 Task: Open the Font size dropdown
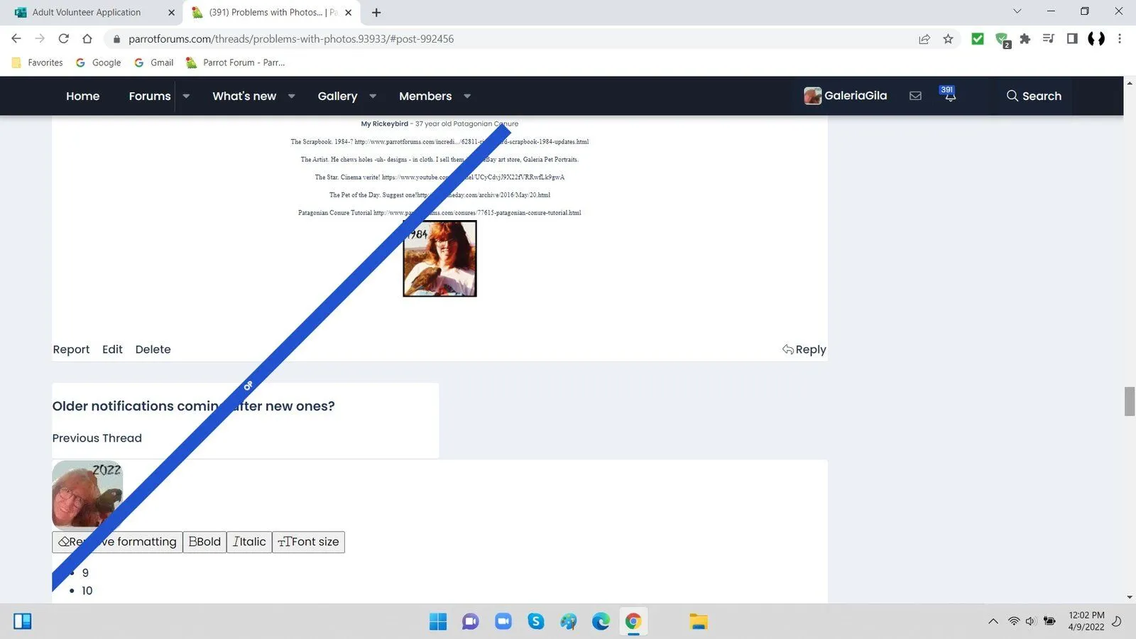coord(308,542)
